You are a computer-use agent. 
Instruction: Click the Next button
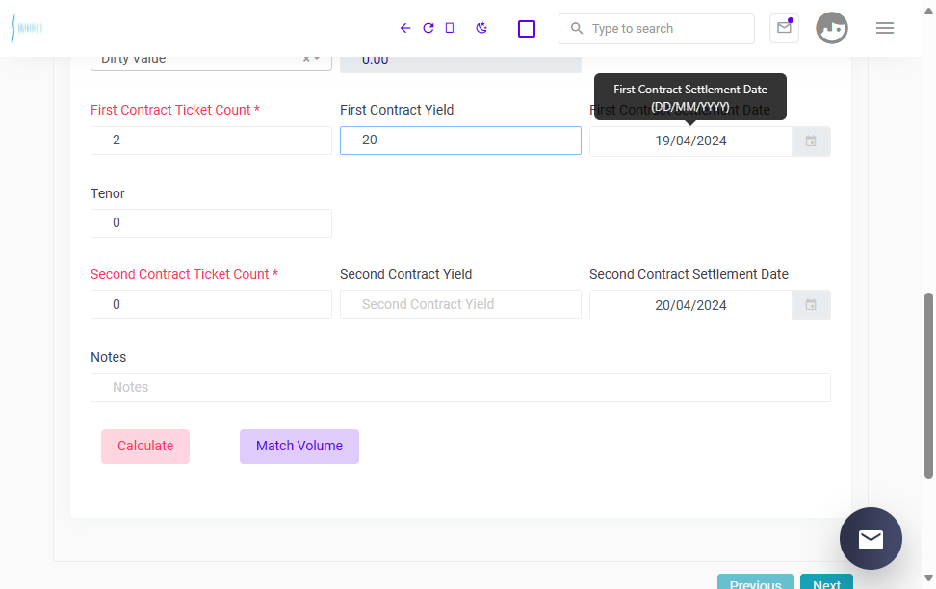[x=826, y=581]
